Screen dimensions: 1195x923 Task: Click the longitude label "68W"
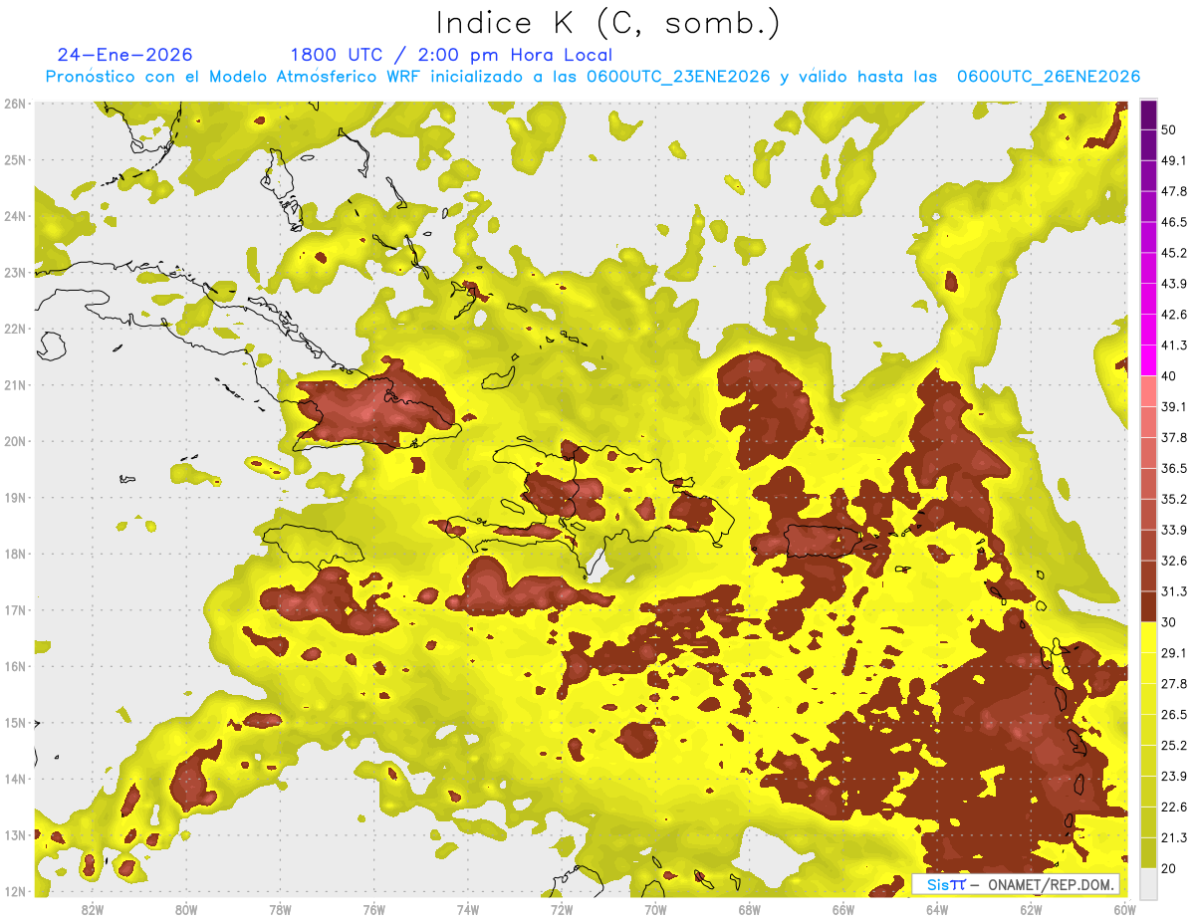click(750, 910)
